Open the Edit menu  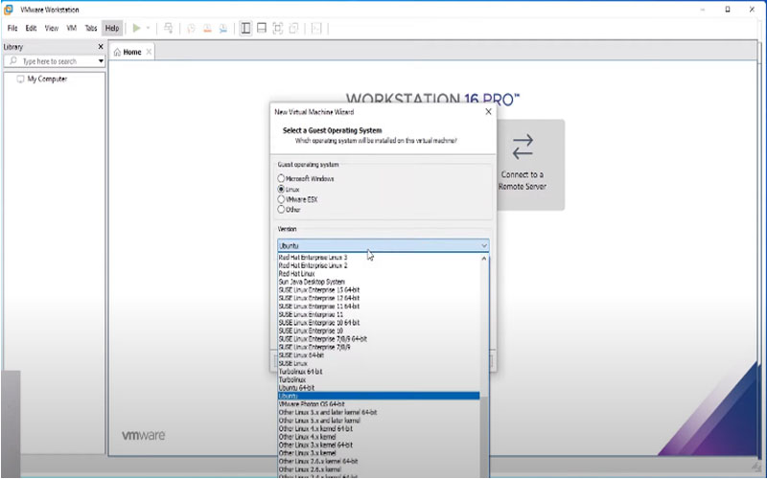tap(31, 29)
